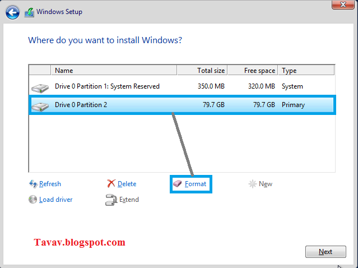Viewport: 358px width, 268px height.
Task: Click the 350.0 MB total size value
Action: tap(211, 86)
